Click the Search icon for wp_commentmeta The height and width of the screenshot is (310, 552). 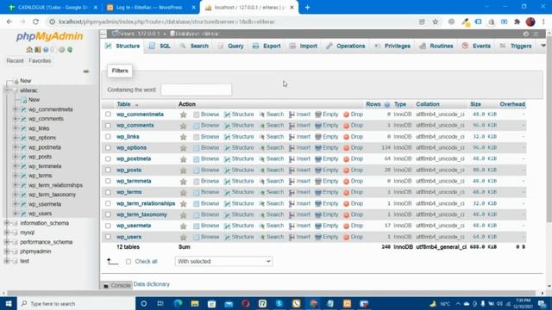[x=261, y=115]
